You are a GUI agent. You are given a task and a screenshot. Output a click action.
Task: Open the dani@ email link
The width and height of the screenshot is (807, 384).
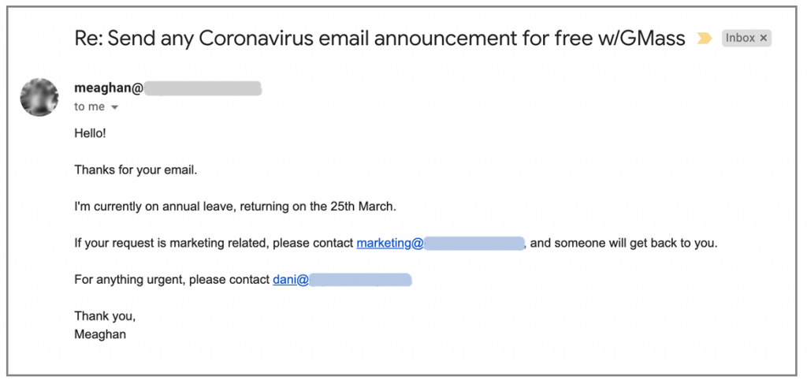pos(290,279)
